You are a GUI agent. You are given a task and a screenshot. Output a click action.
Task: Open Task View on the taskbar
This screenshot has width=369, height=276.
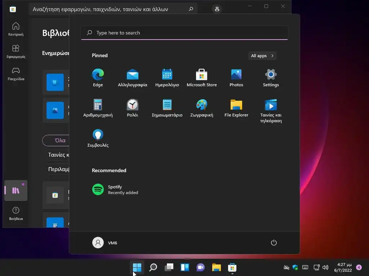point(169,267)
